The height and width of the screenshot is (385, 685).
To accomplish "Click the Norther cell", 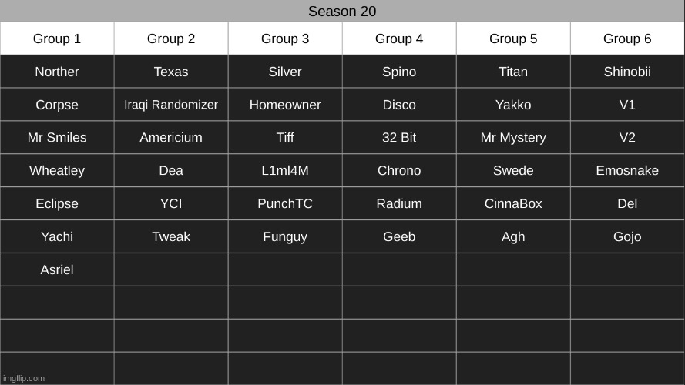I will pos(57,72).
